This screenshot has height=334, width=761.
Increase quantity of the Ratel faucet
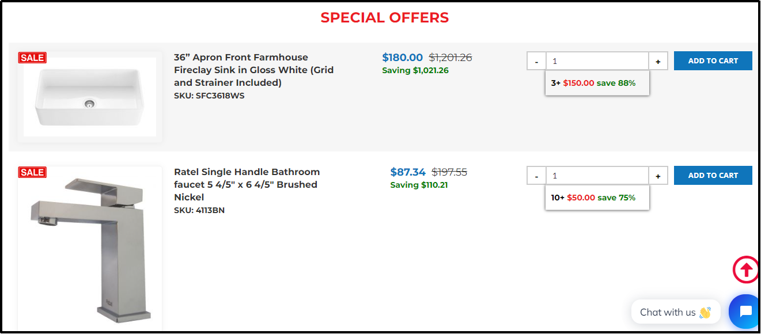pyautogui.click(x=658, y=176)
